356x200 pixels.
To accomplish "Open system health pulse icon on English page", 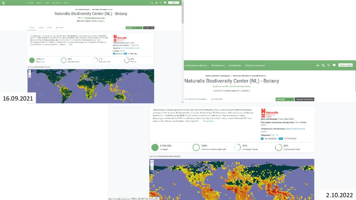I will (152, 3).
